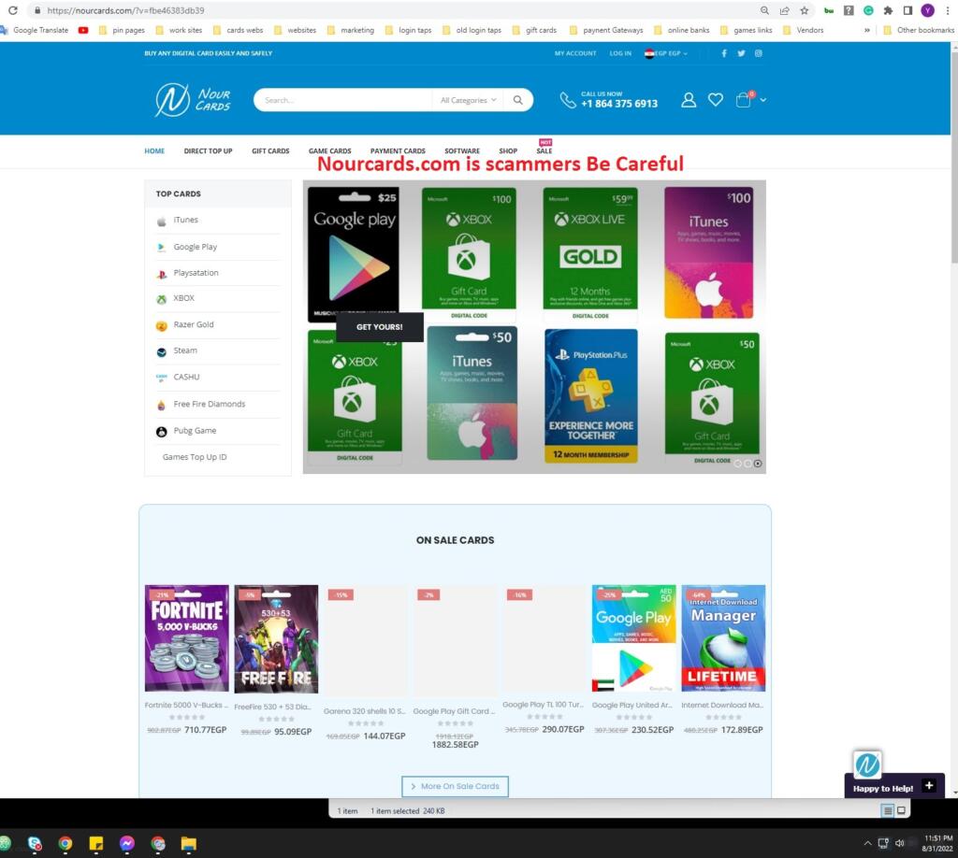Viewport: 958px width, 858px height.
Task: Switch to details view in explorer bar
Action: coord(888,810)
